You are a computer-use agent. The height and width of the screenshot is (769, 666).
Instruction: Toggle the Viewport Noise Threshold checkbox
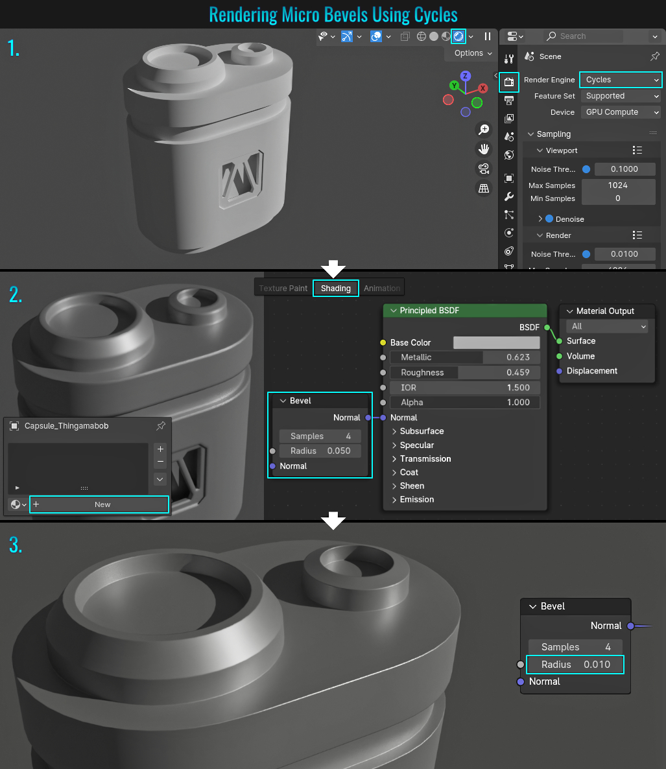[x=586, y=169]
